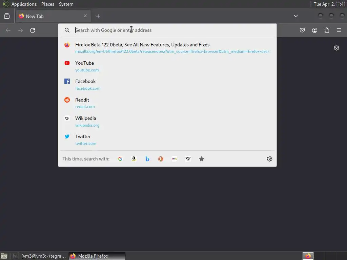Search bookmarks with star icon
Viewport: 347px width, 260px height.
pyautogui.click(x=201, y=159)
